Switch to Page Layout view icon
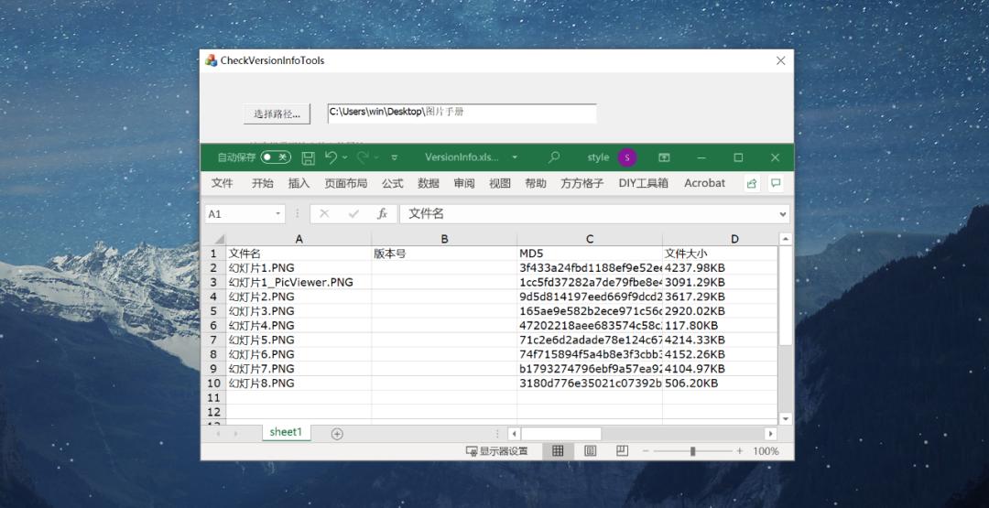989x508 pixels. coord(591,450)
